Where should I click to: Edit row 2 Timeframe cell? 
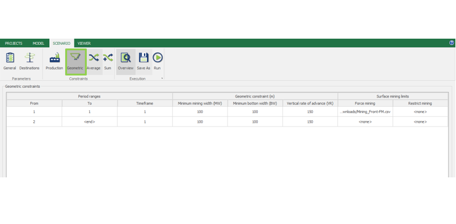(145, 122)
